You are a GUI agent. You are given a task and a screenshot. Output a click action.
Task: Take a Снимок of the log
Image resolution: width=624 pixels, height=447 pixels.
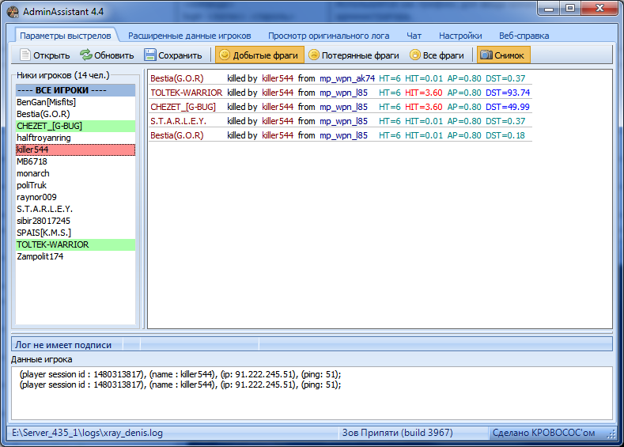[x=504, y=55]
